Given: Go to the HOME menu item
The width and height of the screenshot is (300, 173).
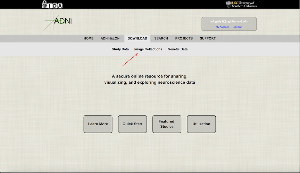Looking at the screenshot, I should tap(89, 38).
